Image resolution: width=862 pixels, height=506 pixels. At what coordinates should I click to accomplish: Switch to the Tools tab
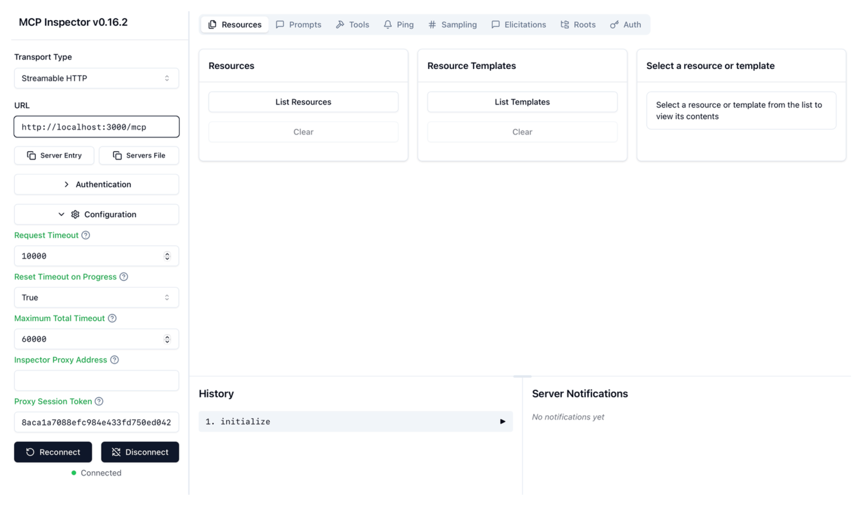click(x=352, y=25)
